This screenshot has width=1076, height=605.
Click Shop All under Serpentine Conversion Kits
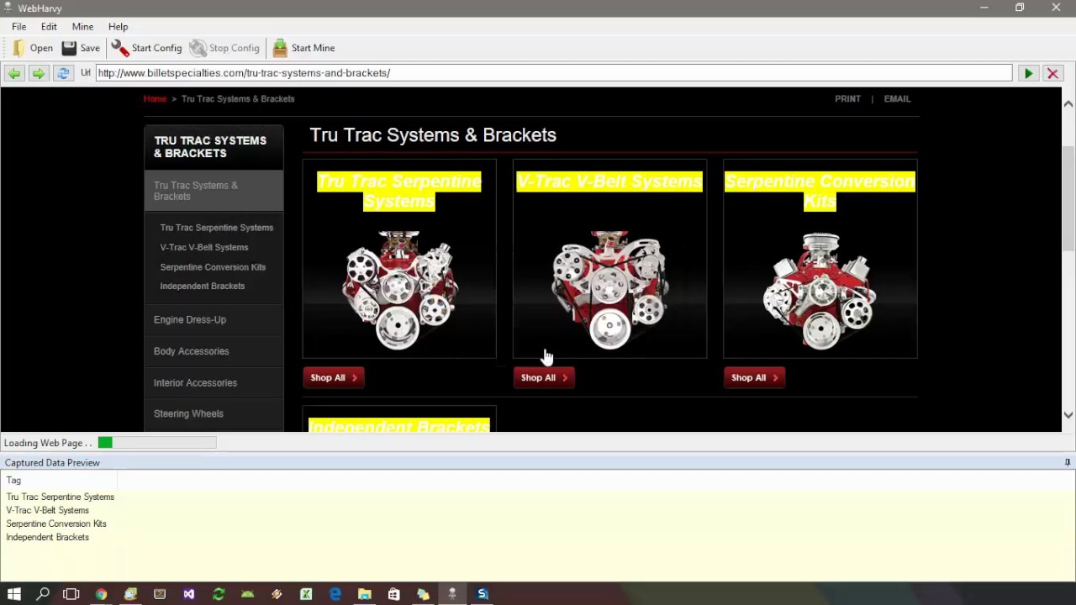(753, 378)
